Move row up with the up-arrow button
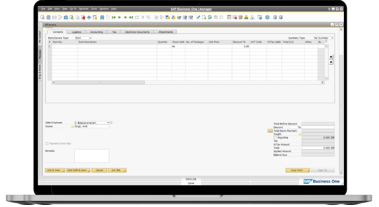Viewport: 379px width, 207px height. (331, 57)
